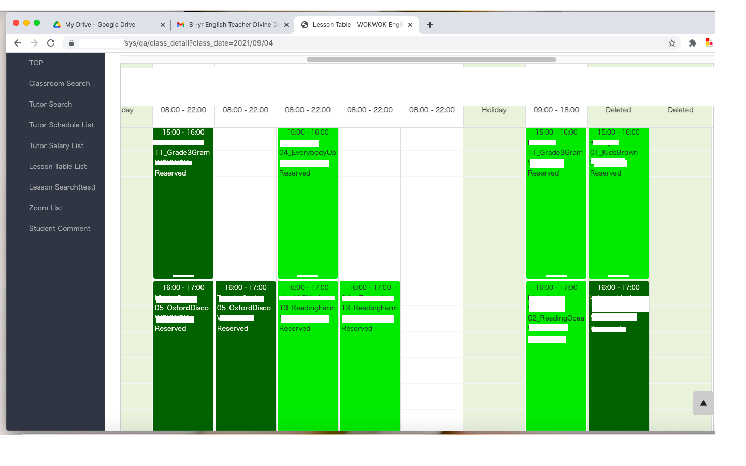The image size is (746, 466).
Task: Go to Tutor Search
Action: 51,104
